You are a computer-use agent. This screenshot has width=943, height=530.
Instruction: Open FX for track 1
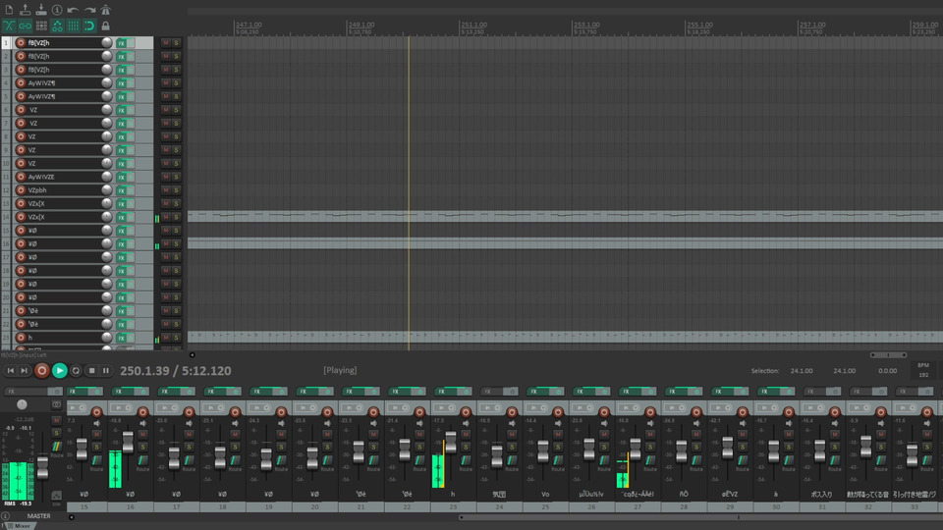pyautogui.click(x=122, y=43)
